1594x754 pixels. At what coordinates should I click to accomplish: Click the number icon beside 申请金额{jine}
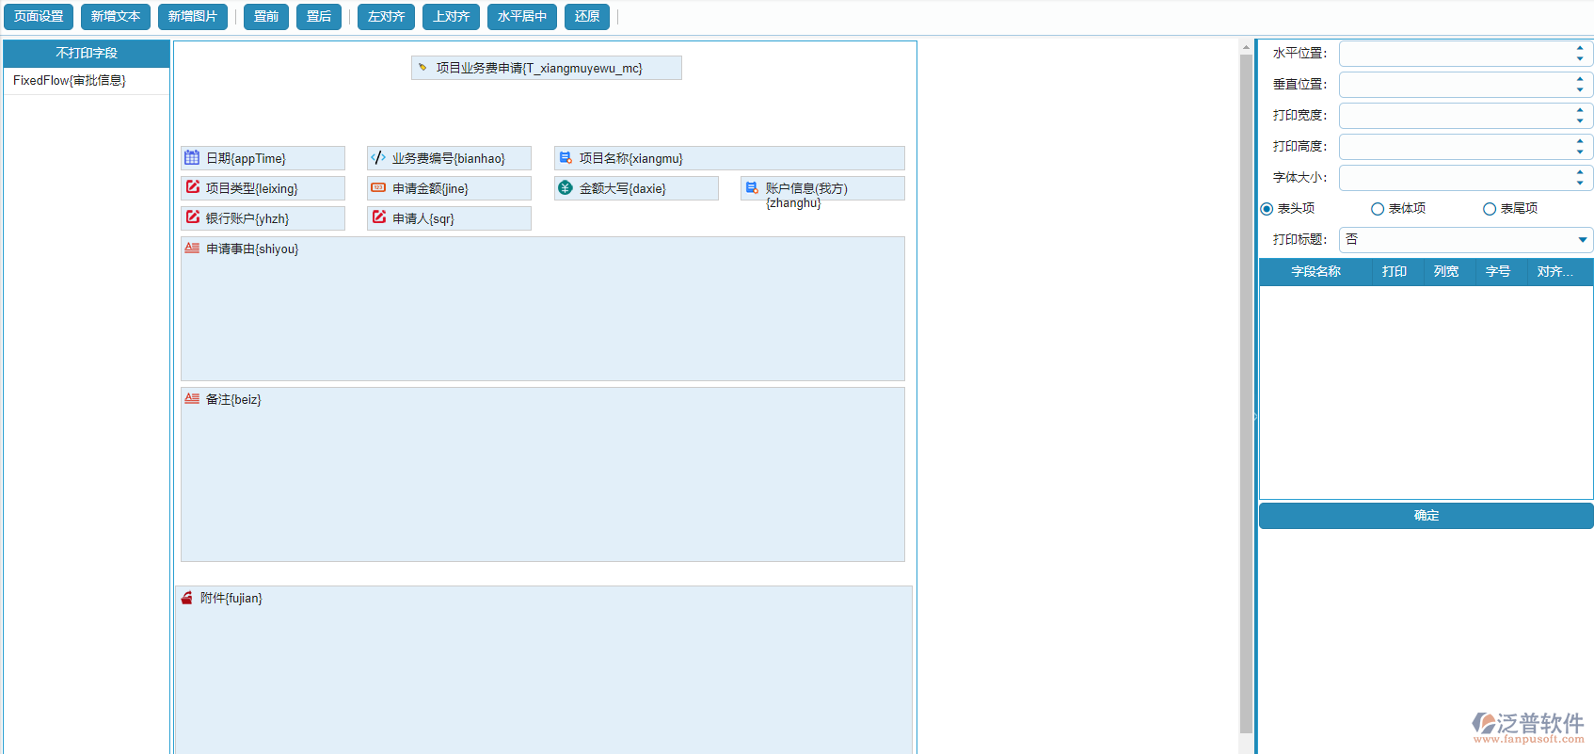[378, 188]
